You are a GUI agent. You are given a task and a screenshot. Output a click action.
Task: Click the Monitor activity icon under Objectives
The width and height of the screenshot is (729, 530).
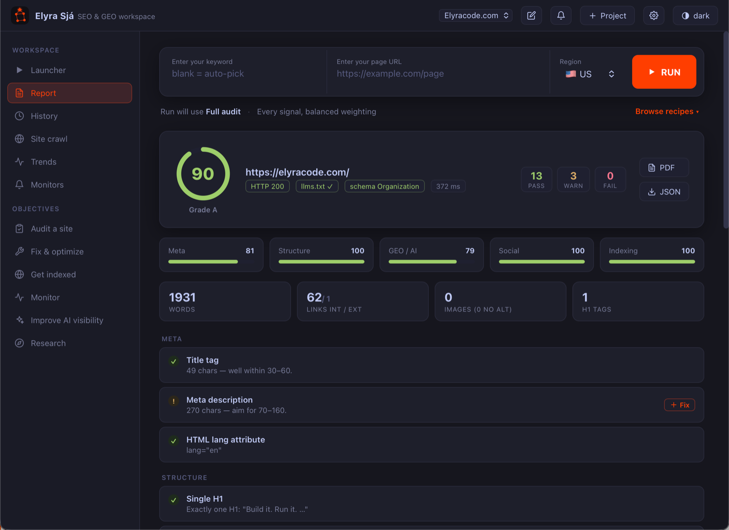point(19,297)
